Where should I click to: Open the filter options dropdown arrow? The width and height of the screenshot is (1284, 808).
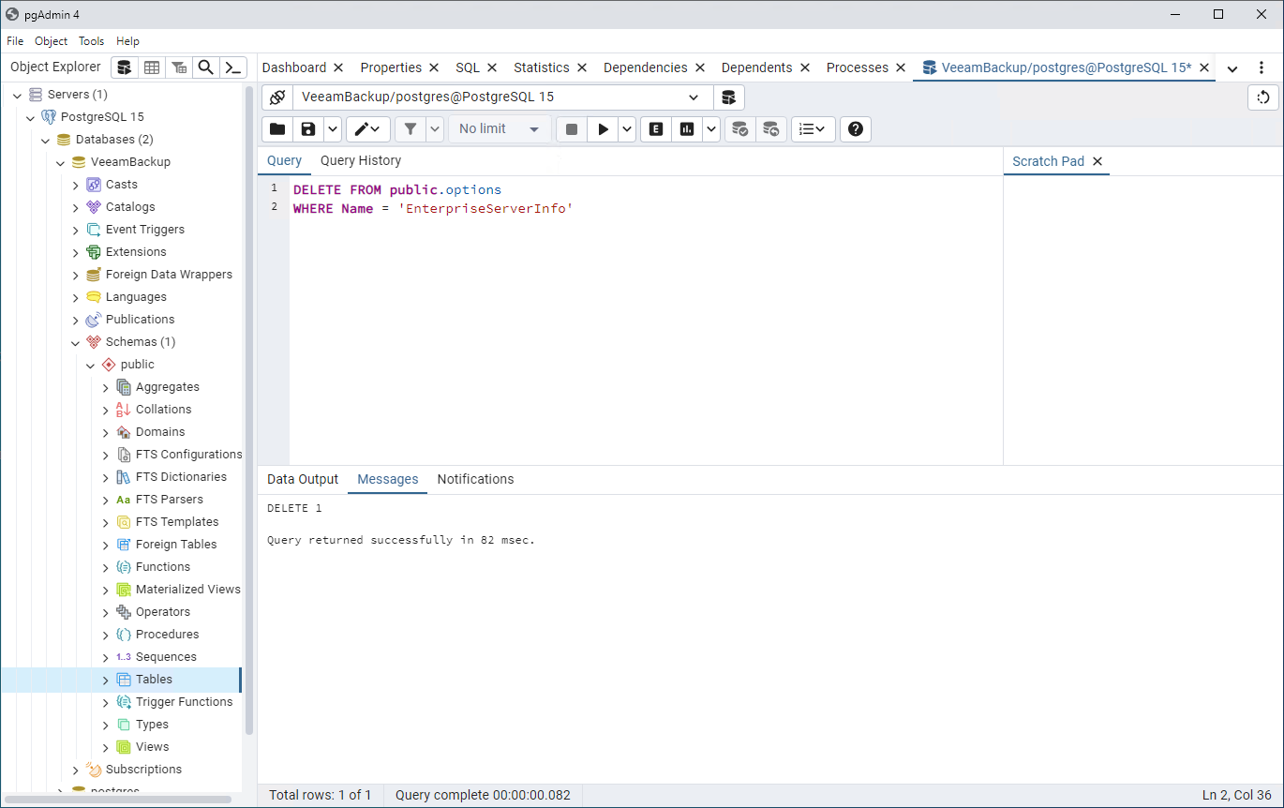435,129
